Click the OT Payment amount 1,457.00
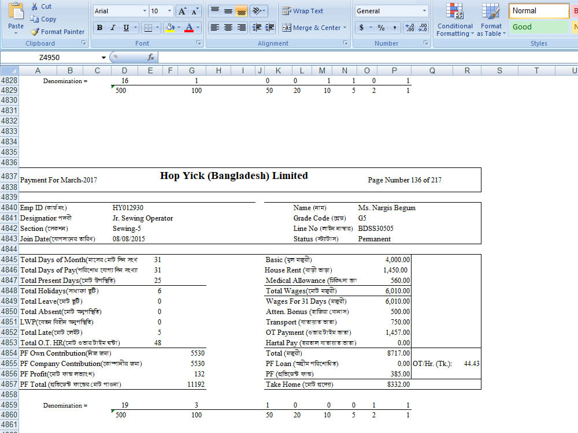 (x=398, y=333)
